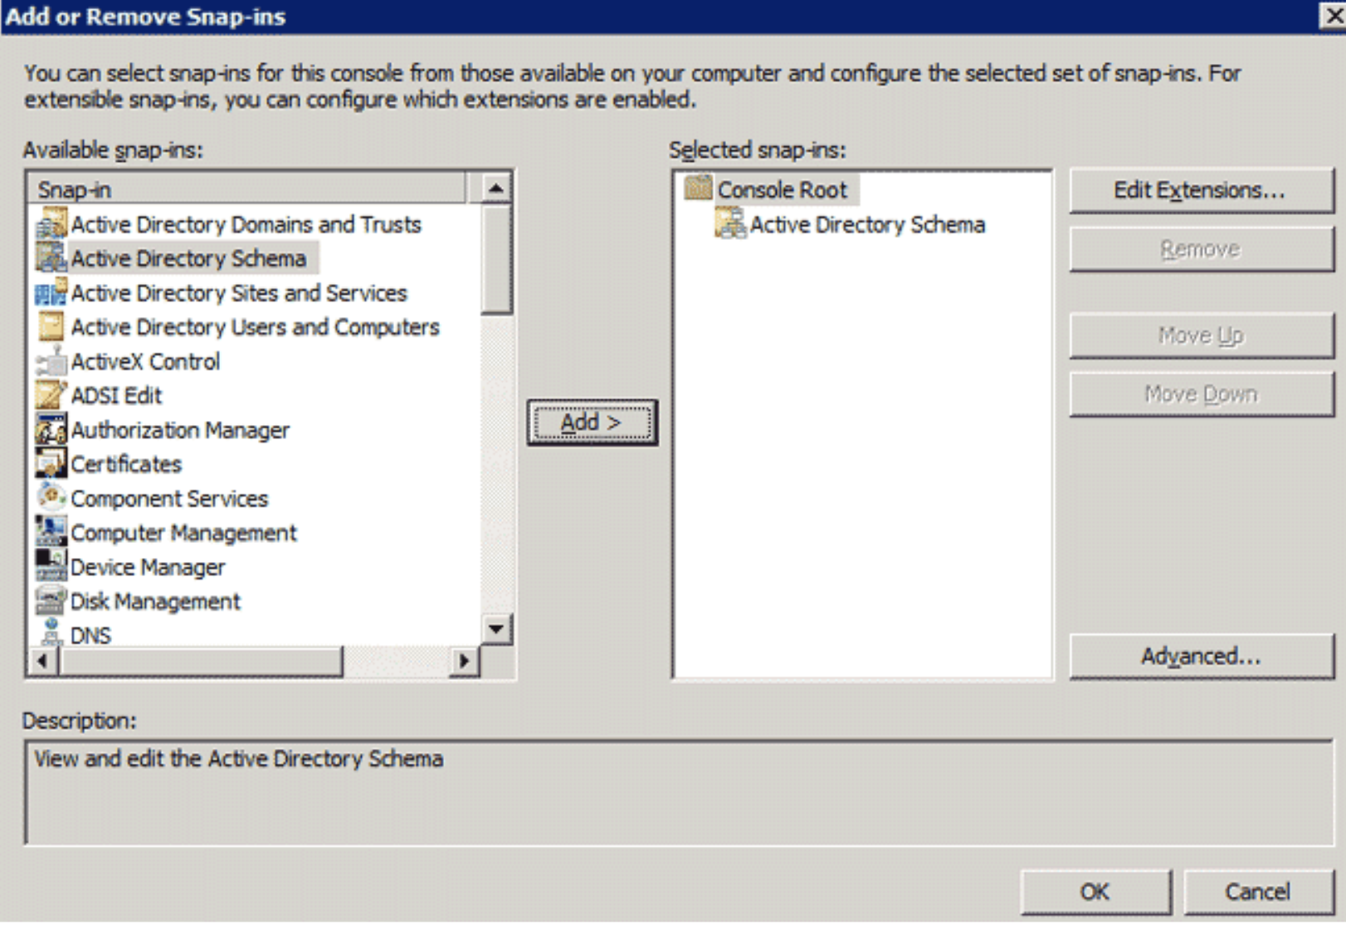Click the Active Directory Sites and Services icon

click(x=51, y=293)
